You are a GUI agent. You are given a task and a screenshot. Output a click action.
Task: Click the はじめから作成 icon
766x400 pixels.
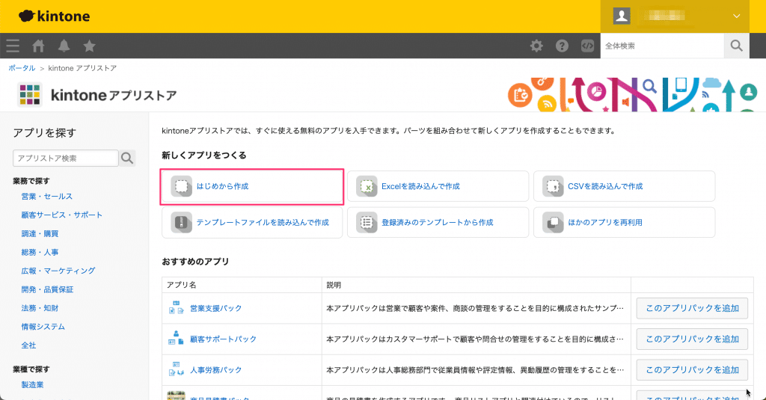point(181,187)
